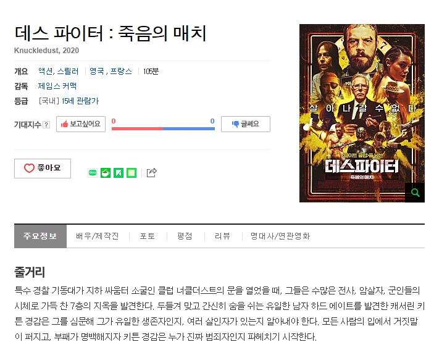Screen dimensions: 434x355
Task: Click the green Keep bookmark icon
Action: click(119, 173)
